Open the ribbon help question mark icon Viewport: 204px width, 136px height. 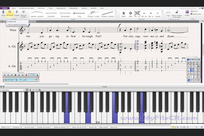[x=202, y=8]
